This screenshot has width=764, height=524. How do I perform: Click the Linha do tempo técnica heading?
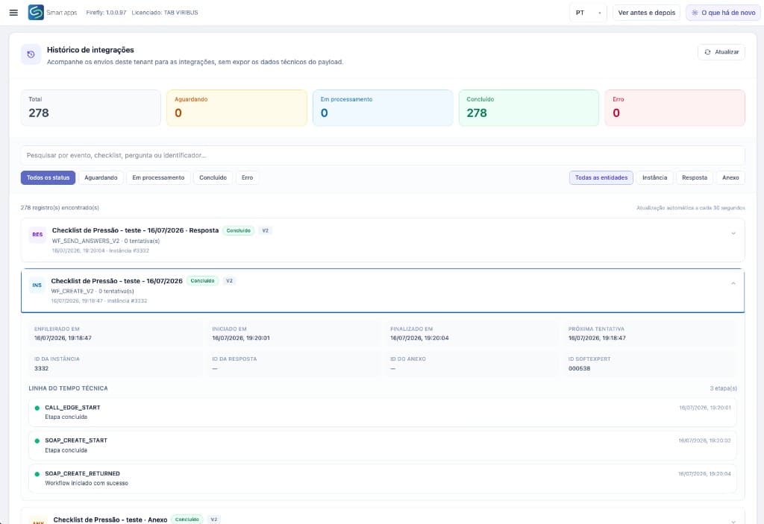point(68,388)
